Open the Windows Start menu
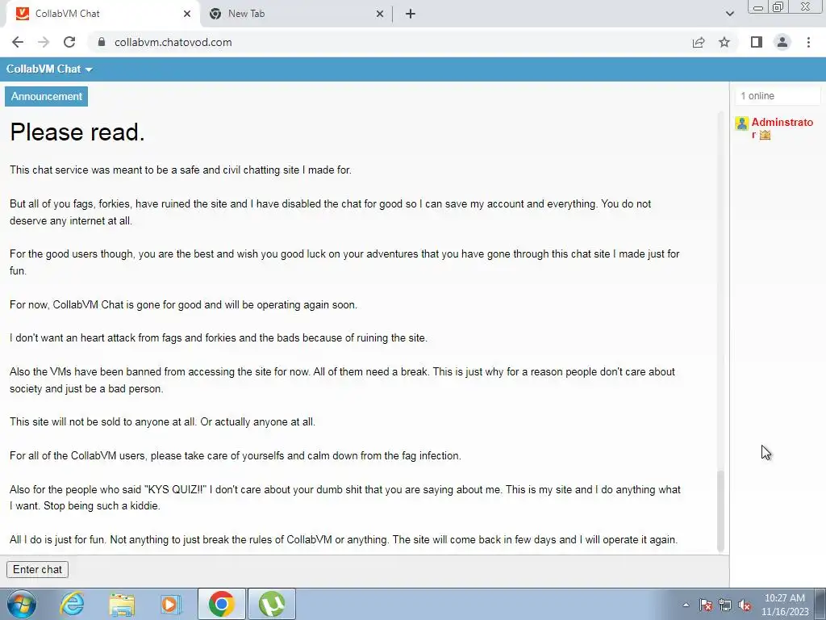The width and height of the screenshot is (826, 620). click(x=21, y=604)
